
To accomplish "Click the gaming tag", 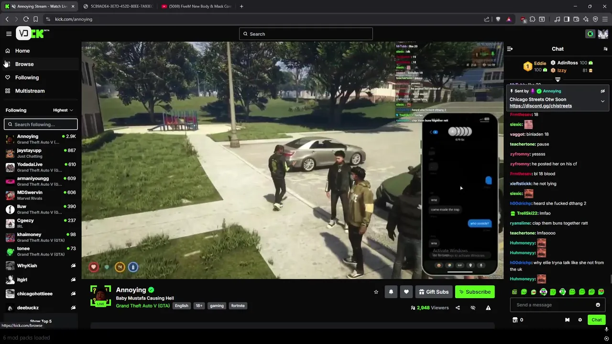I will (217, 306).
